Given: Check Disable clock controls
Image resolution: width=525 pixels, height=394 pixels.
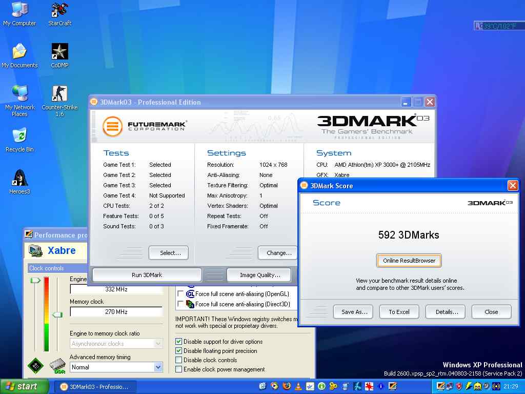Looking at the screenshot, I should pyautogui.click(x=179, y=360).
